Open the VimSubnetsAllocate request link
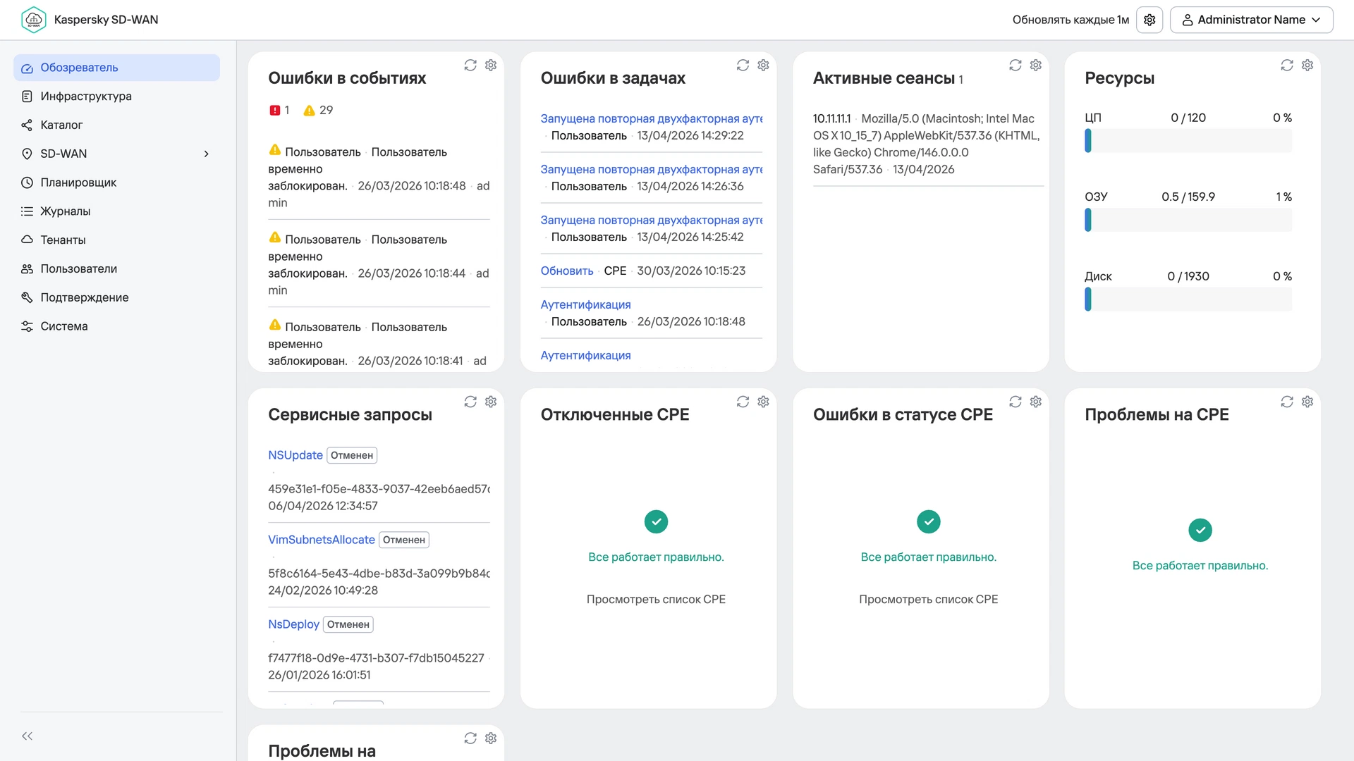The height and width of the screenshot is (761, 1354). (x=322, y=540)
